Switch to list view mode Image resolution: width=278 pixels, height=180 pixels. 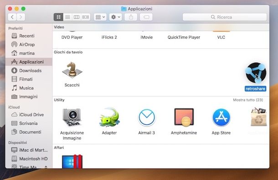coord(67,17)
